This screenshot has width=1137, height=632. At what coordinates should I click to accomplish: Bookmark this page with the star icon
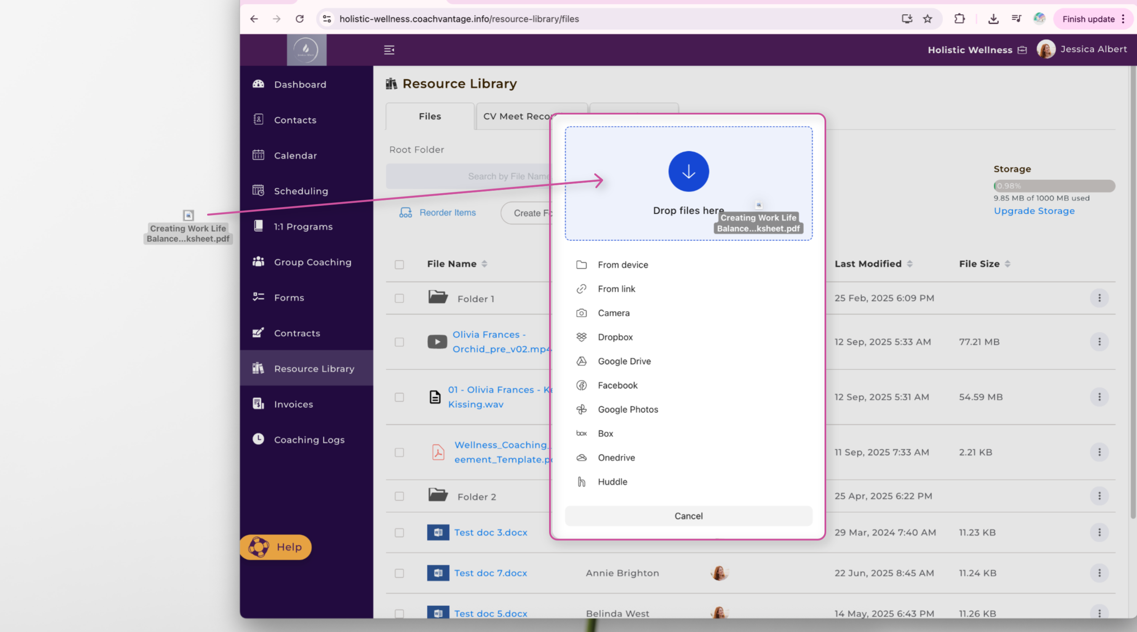coord(927,19)
